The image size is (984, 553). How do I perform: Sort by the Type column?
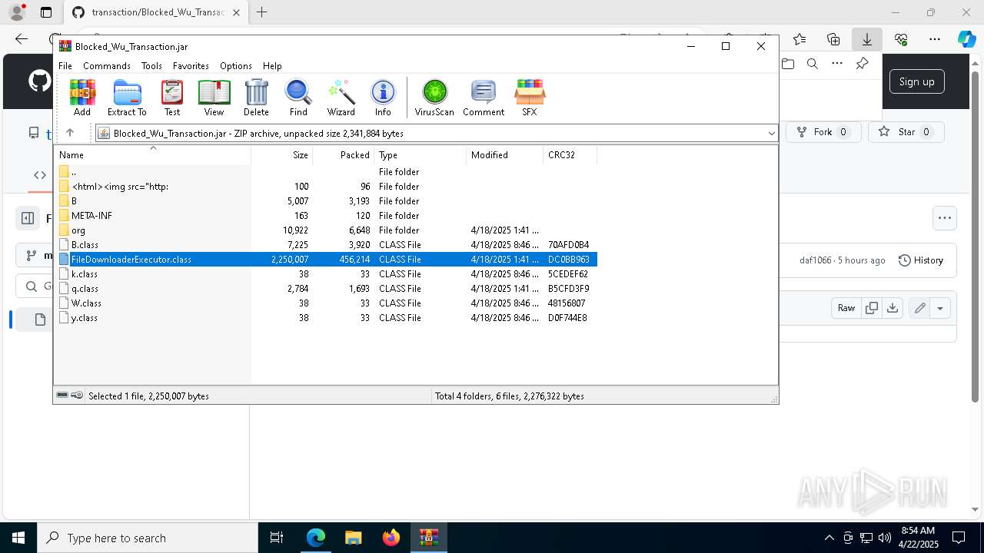(x=420, y=155)
